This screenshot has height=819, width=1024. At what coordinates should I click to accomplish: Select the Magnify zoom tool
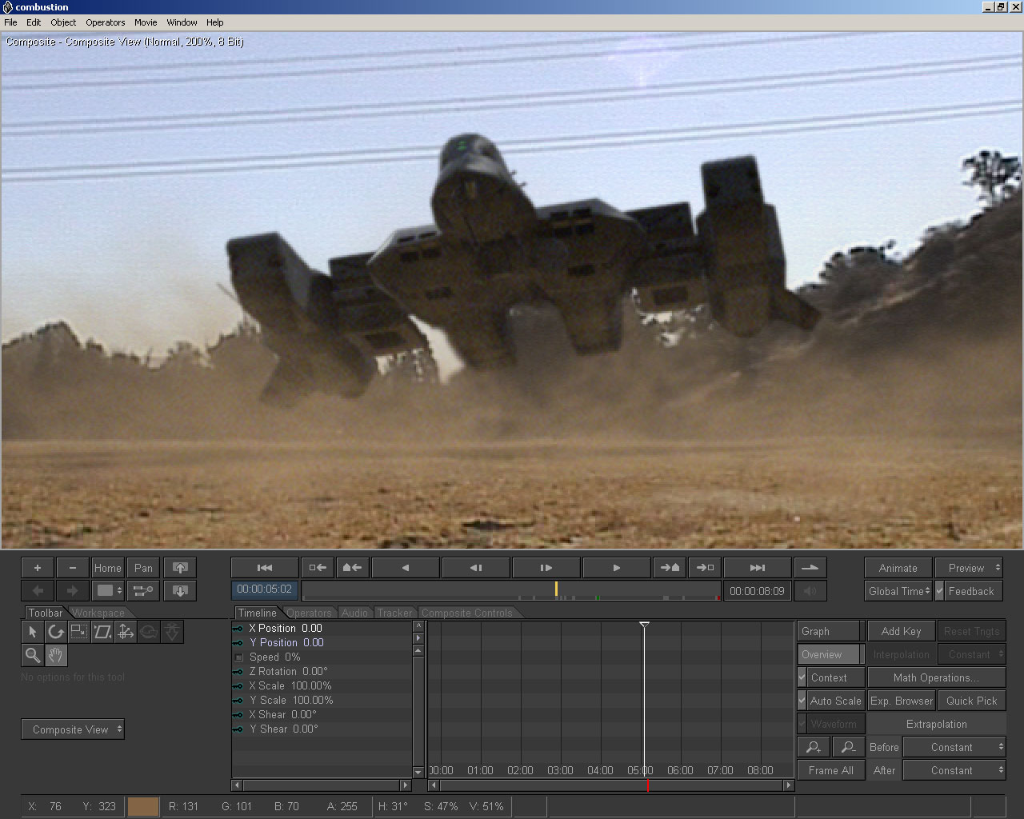33,656
